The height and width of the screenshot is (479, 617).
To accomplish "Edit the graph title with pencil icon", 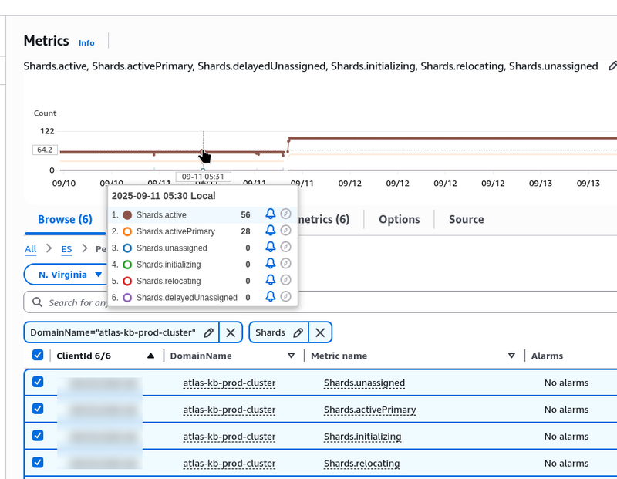I will pyautogui.click(x=612, y=67).
